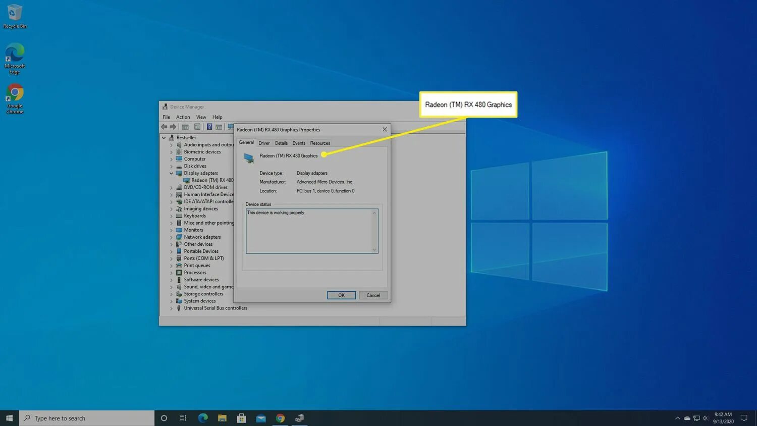Open Mail app from the taskbar
Image resolution: width=757 pixels, height=426 pixels.
[261, 418]
